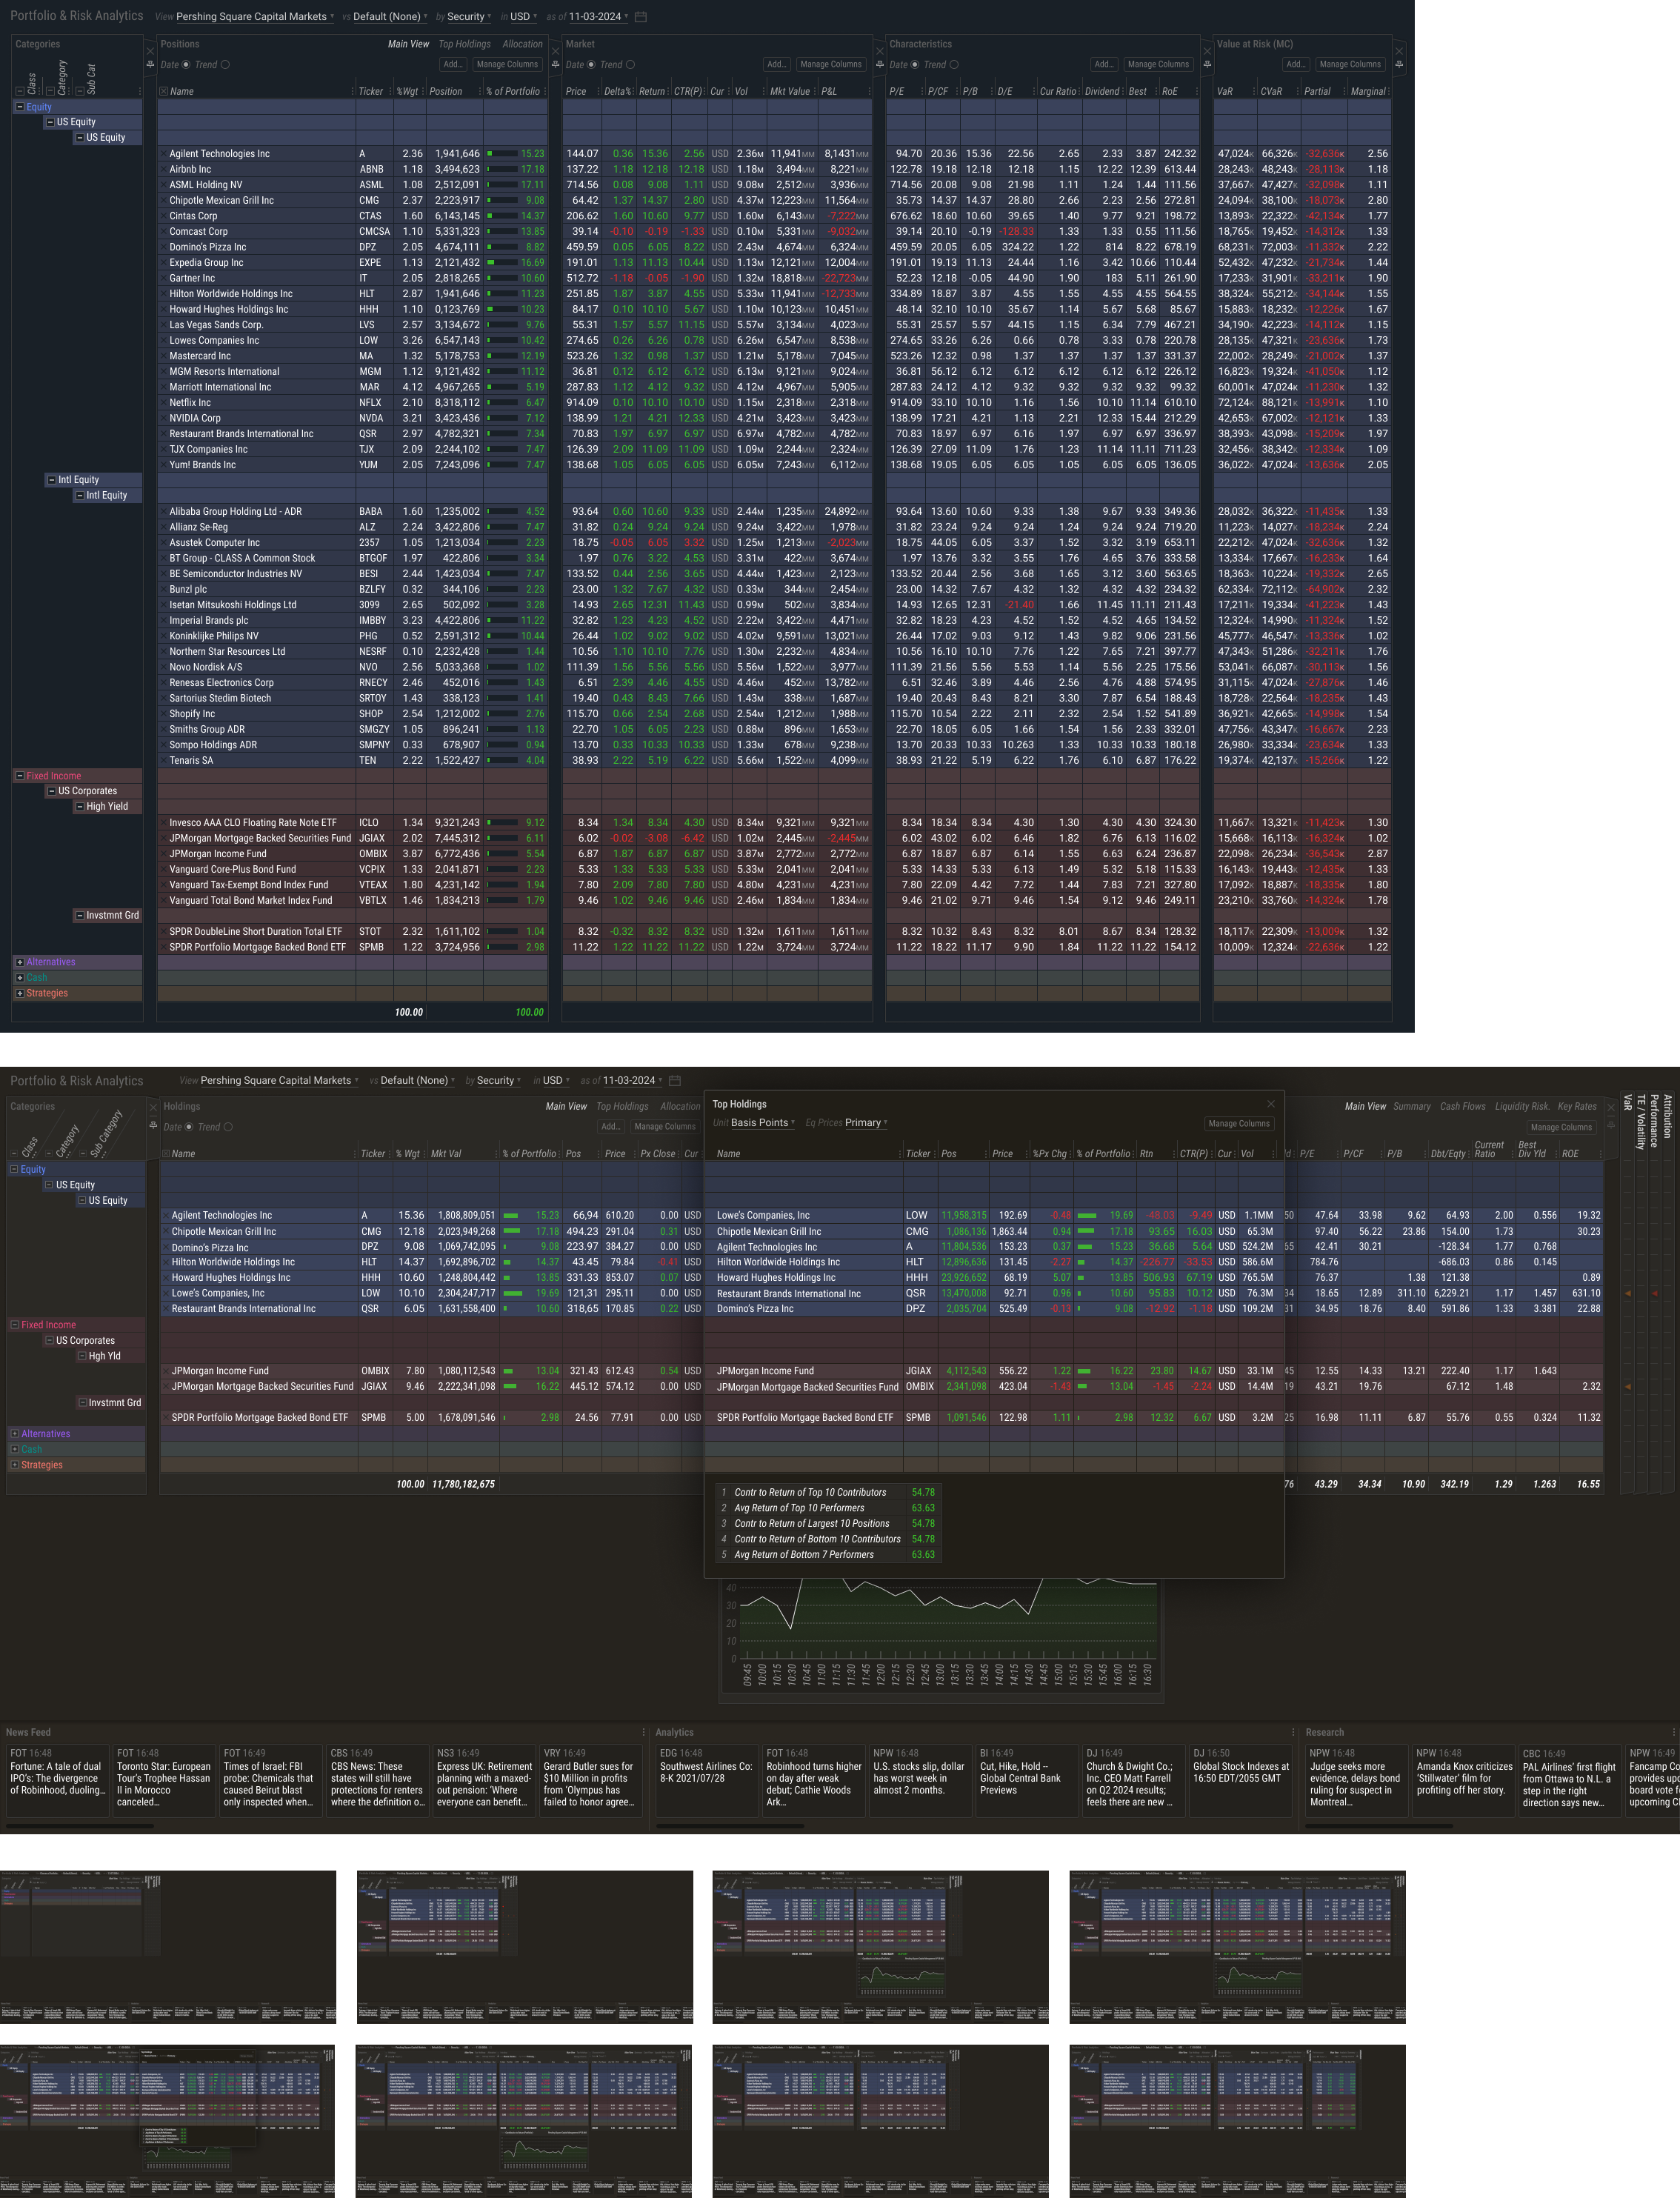Viewport: 1680px width, 2198px height.
Task: Remove the Agilent Technologies row via its X icon
Action: point(163,154)
